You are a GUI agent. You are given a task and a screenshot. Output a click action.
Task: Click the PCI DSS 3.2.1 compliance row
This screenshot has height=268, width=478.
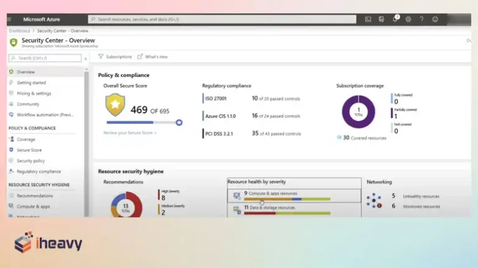point(251,133)
